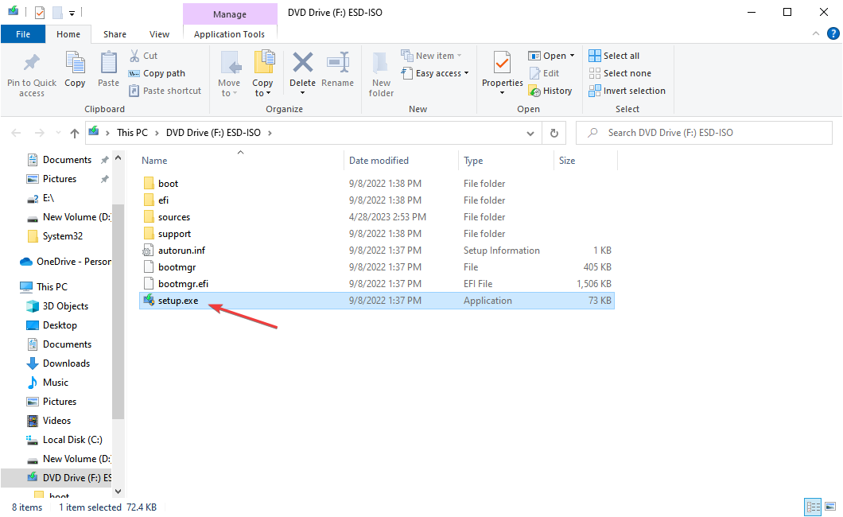Image resolution: width=843 pixels, height=517 pixels.
Task: Click Paste shortcut in ribbon
Action: (x=165, y=91)
